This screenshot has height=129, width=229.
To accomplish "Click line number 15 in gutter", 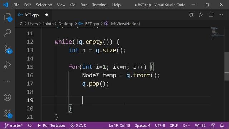I will pyautogui.click(x=30, y=67).
